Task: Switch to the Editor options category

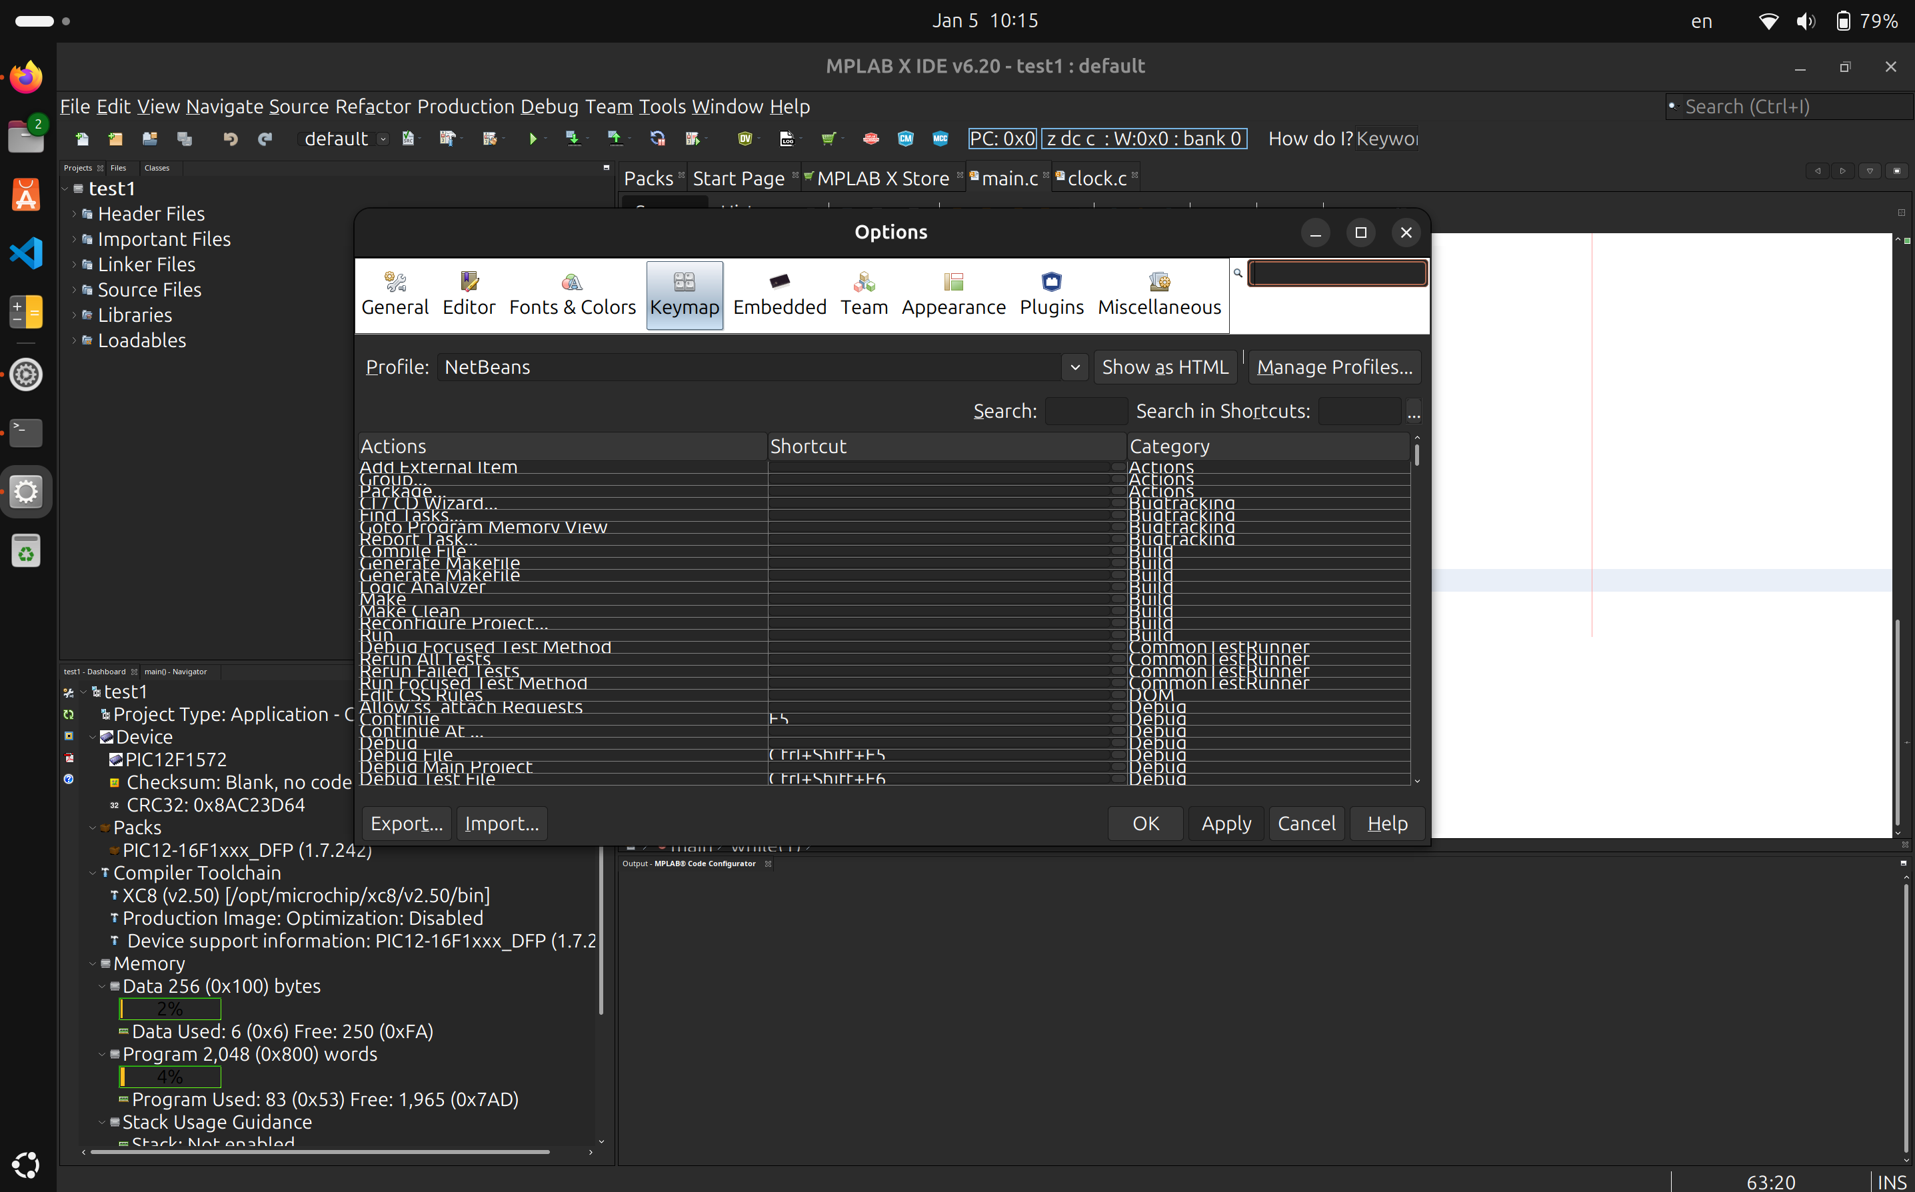Action: [x=469, y=294]
